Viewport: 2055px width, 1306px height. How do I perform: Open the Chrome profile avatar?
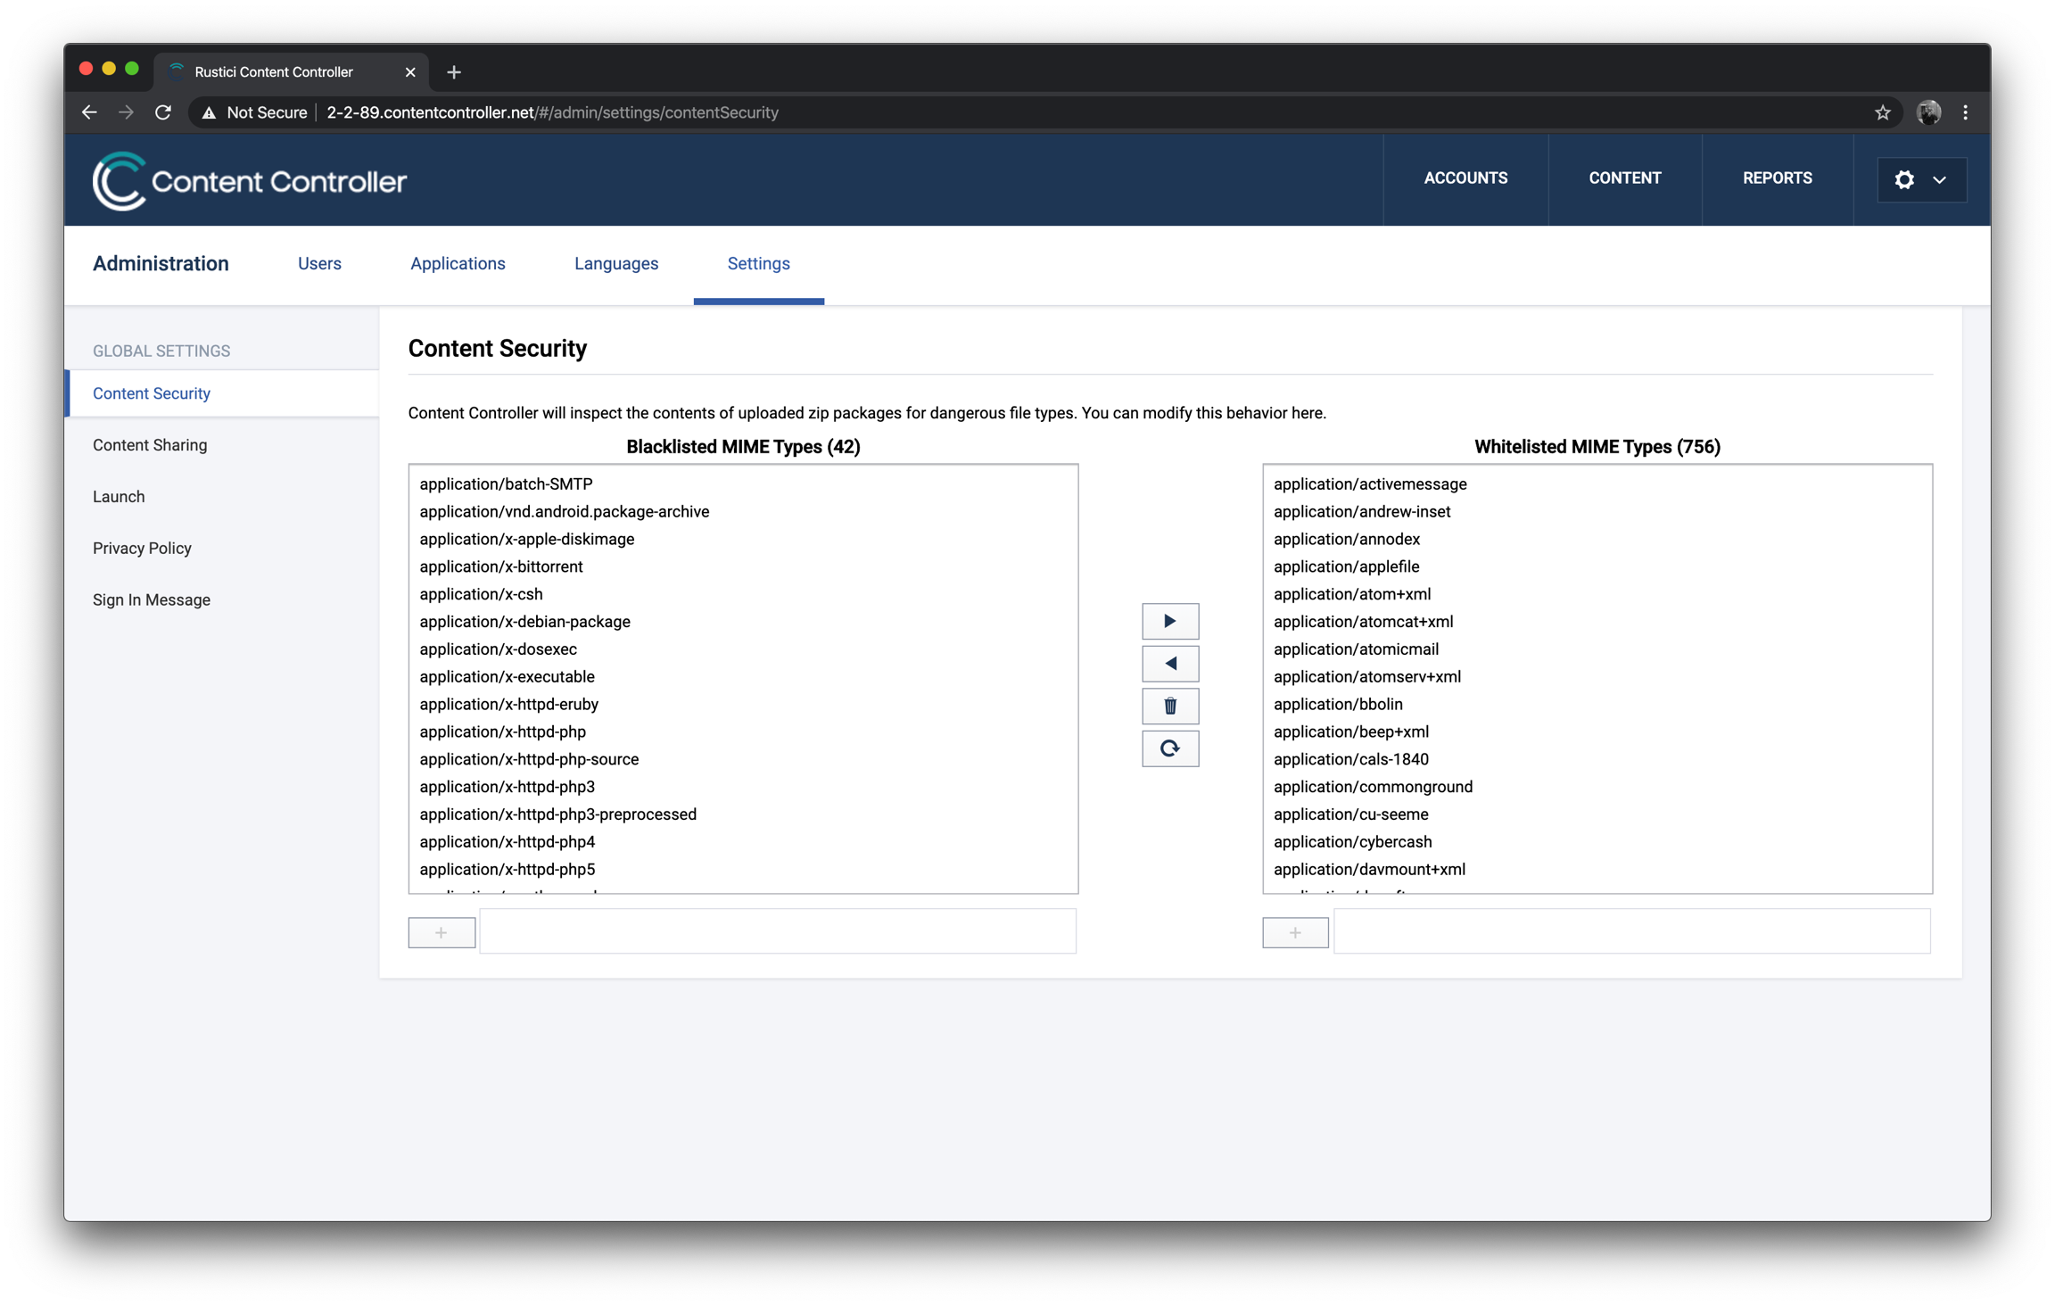coord(1928,112)
